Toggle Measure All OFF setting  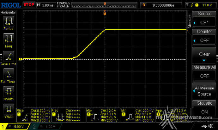(204, 73)
